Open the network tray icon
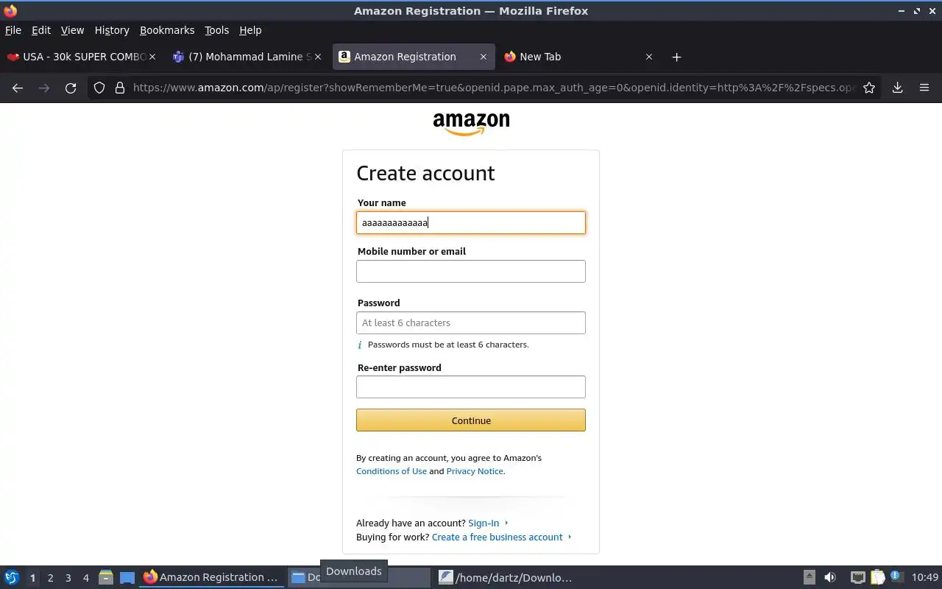Screen dimensions: 942x589 coord(857,577)
